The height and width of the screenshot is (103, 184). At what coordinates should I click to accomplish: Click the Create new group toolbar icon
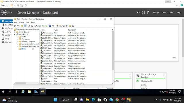point(60,26)
